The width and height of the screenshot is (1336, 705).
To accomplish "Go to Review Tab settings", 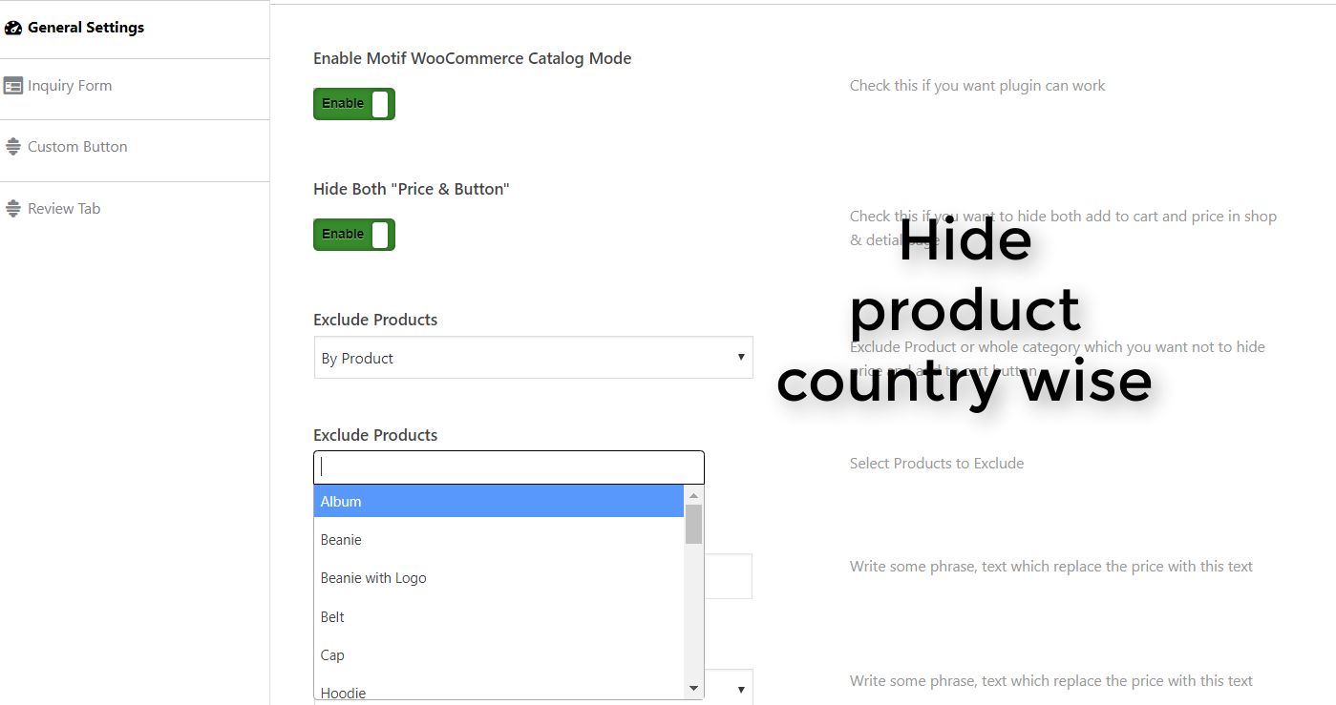I will 64,209.
